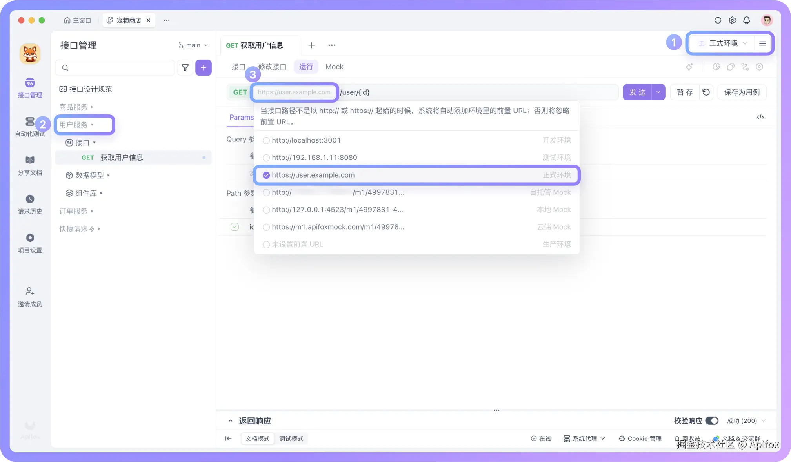The image size is (791, 462).
Task: Open the 正式环境 environment dropdown
Action: 723,43
